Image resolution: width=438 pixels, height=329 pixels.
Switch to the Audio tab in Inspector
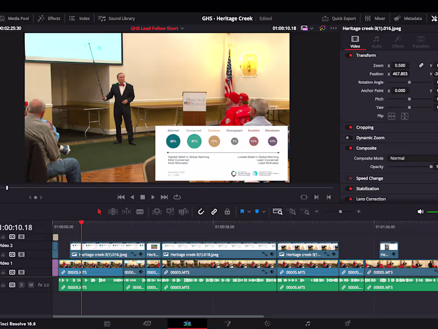coord(377,42)
